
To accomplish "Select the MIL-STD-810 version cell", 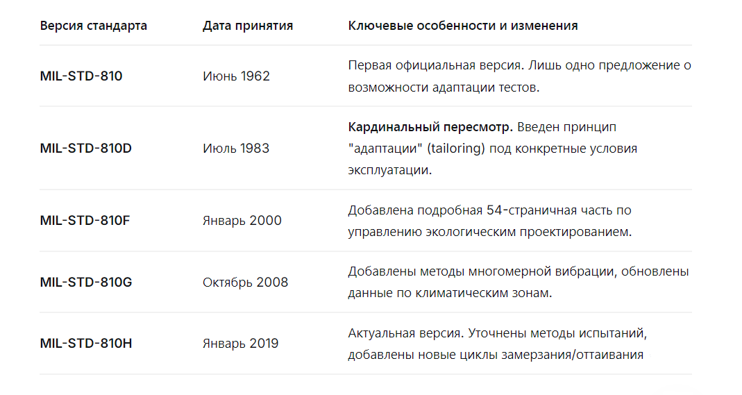I will coord(81,76).
